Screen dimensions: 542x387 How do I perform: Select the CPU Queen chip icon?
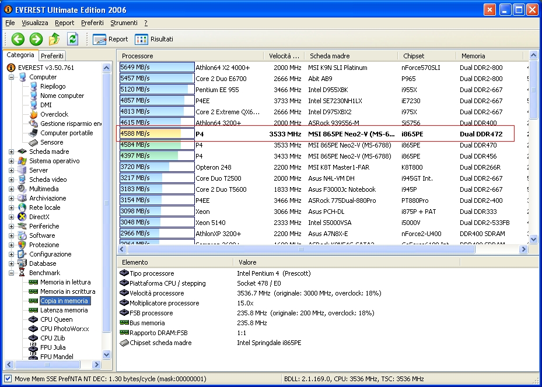pos(33,319)
